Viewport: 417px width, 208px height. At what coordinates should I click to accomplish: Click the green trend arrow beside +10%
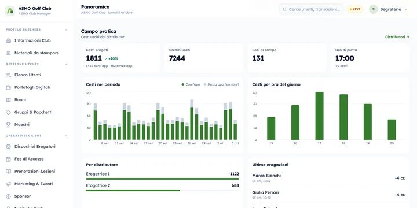[106, 58]
